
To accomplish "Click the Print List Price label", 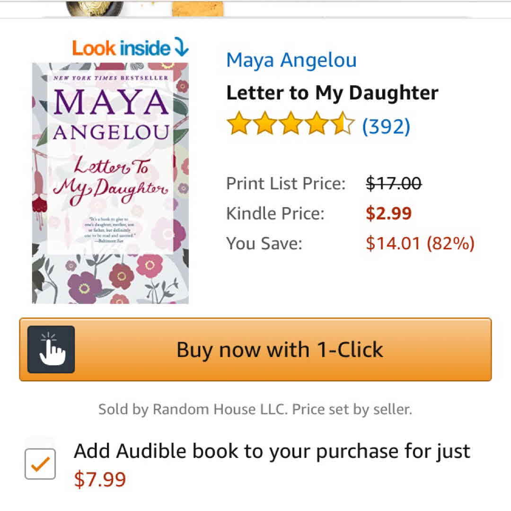I will coord(286,183).
